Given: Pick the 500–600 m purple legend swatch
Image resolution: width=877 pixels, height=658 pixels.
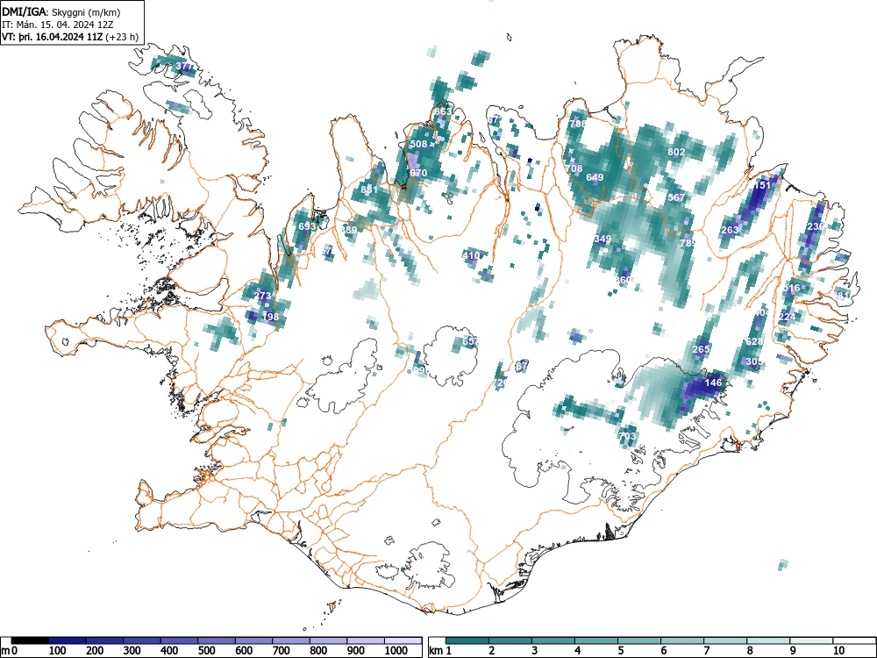Looking at the screenshot, I should click(x=217, y=640).
